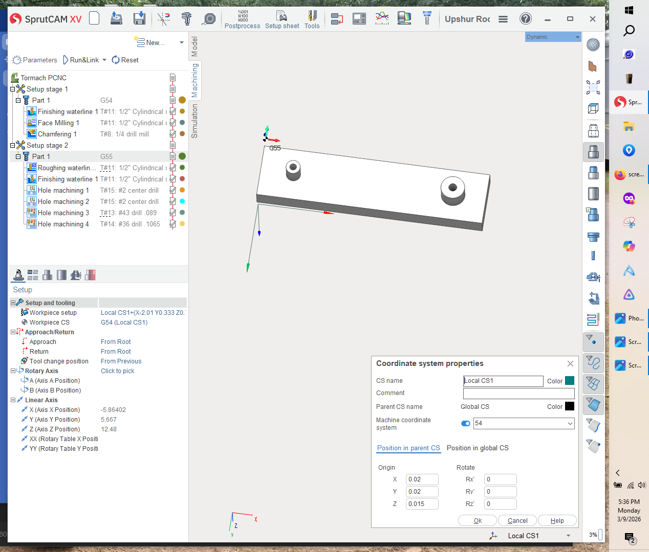Screen dimensions: 649x552
Task: Open the Setup sheet tool
Action: 282,19
